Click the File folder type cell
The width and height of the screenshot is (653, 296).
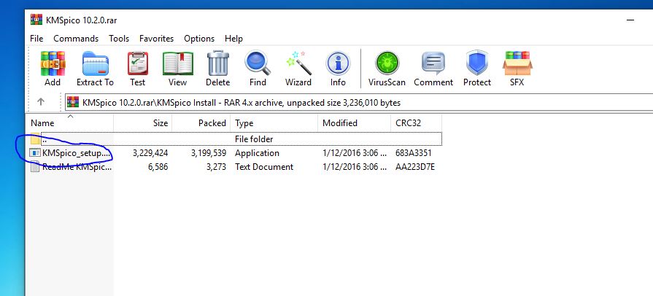tap(254, 139)
